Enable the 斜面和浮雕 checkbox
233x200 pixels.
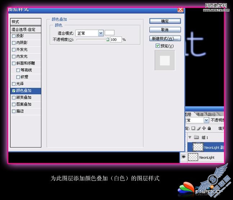tap(14, 63)
